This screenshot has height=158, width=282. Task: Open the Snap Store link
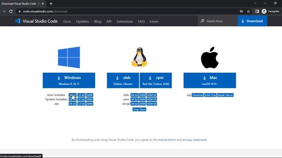139,109
